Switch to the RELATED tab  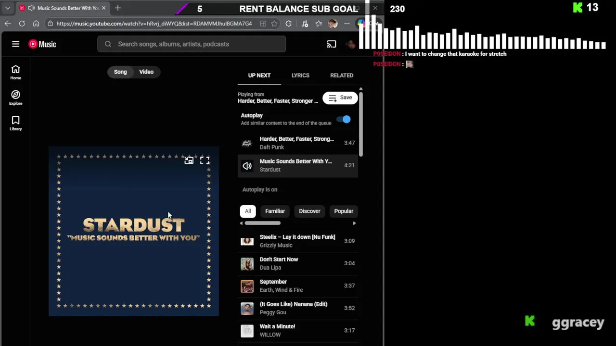(x=342, y=75)
